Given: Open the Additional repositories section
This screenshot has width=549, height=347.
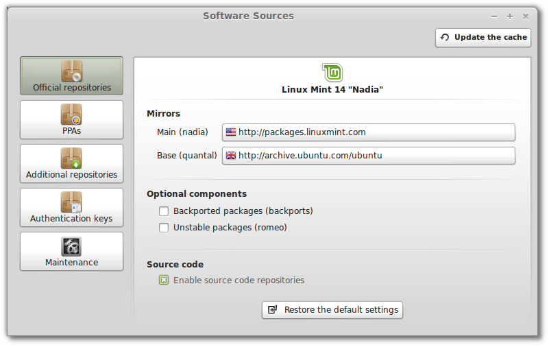Looking at the screenshot, I should (x=71, y=163).
